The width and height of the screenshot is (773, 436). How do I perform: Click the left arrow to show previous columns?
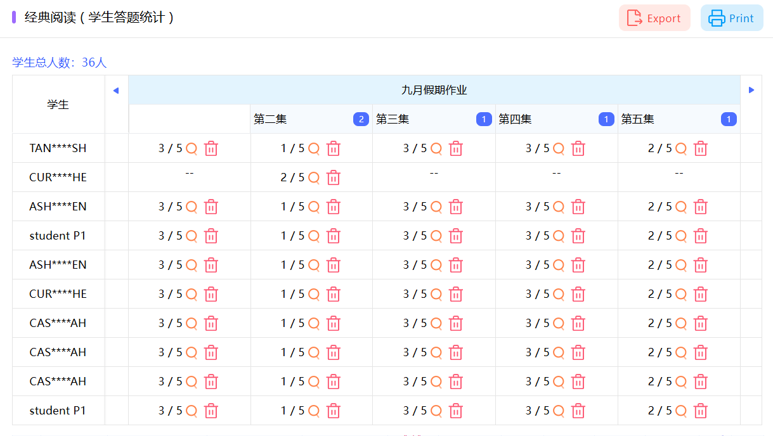(x=115, y=91)
